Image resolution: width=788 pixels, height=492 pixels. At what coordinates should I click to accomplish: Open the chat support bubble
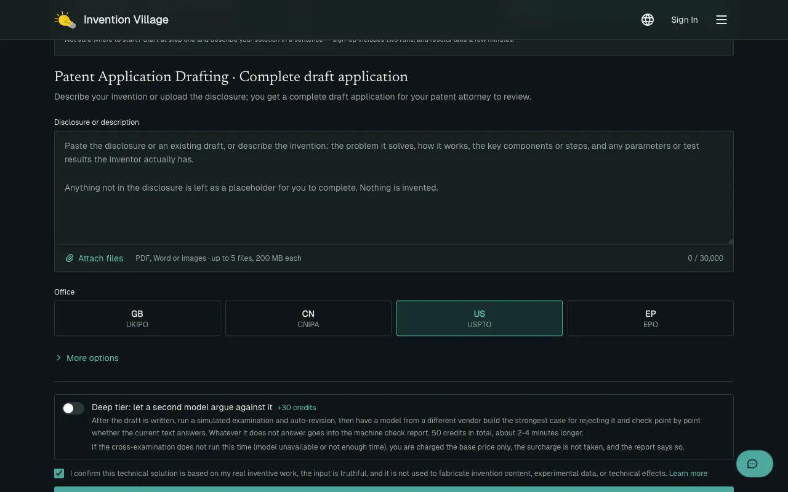754,464
